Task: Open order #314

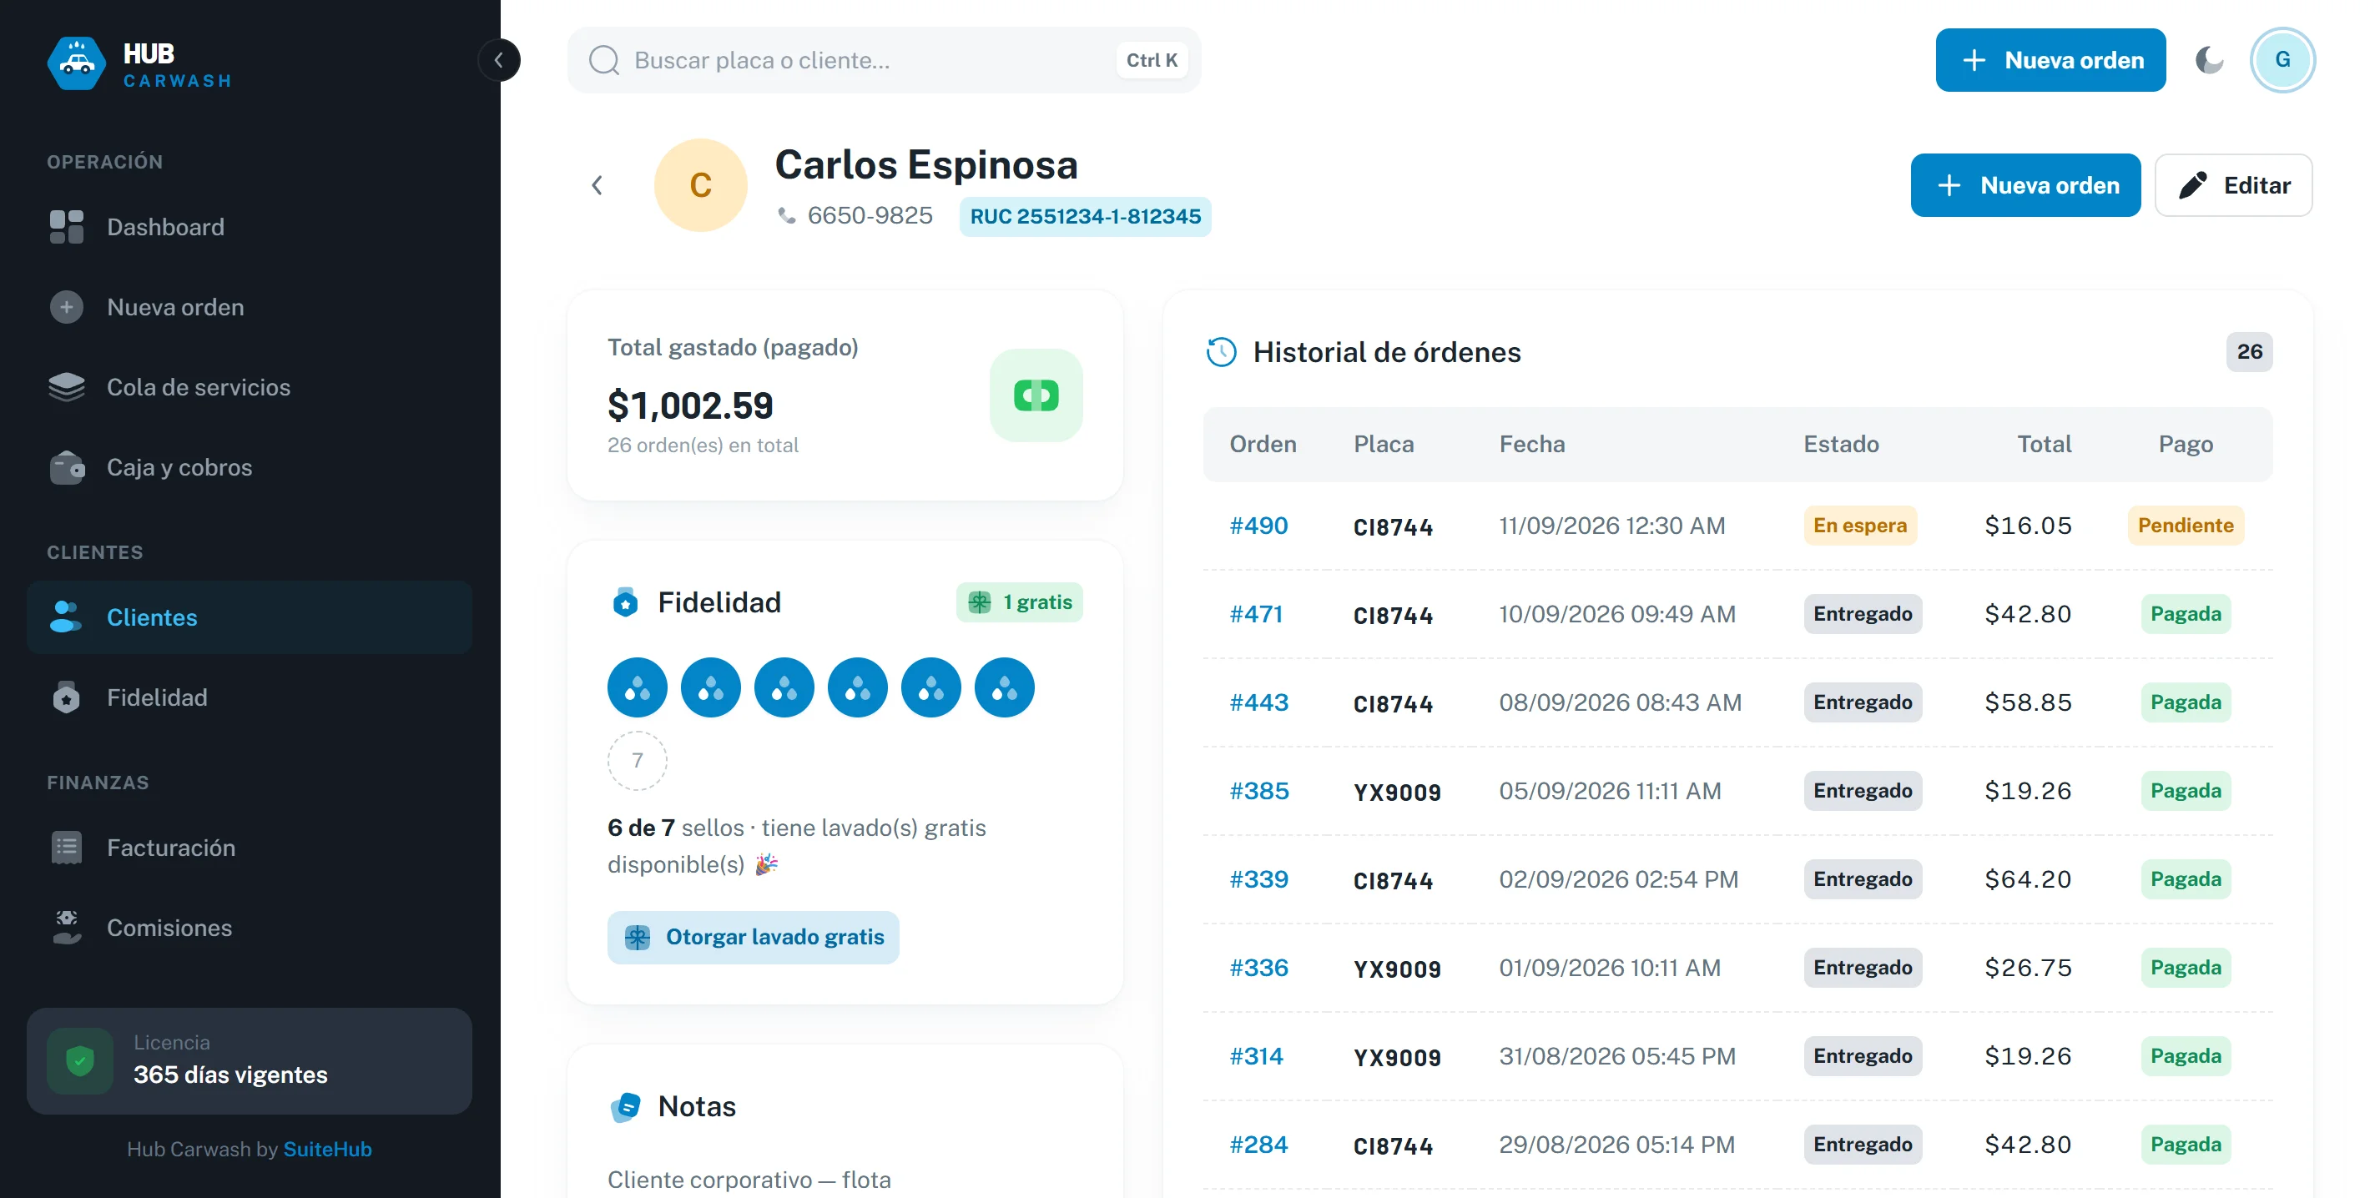Action: click(x=1256, y=1057)
